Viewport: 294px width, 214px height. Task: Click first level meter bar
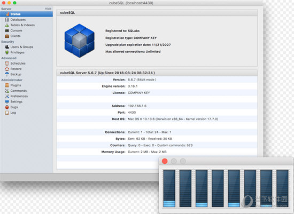pos(169,188)
